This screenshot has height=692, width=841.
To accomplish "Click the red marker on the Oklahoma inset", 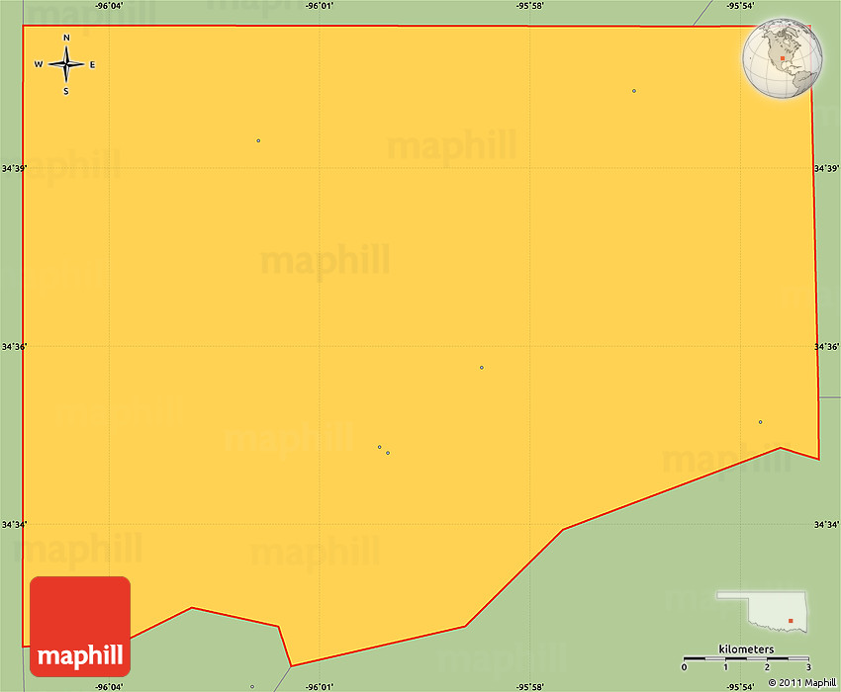I will [x=790, y=621].
